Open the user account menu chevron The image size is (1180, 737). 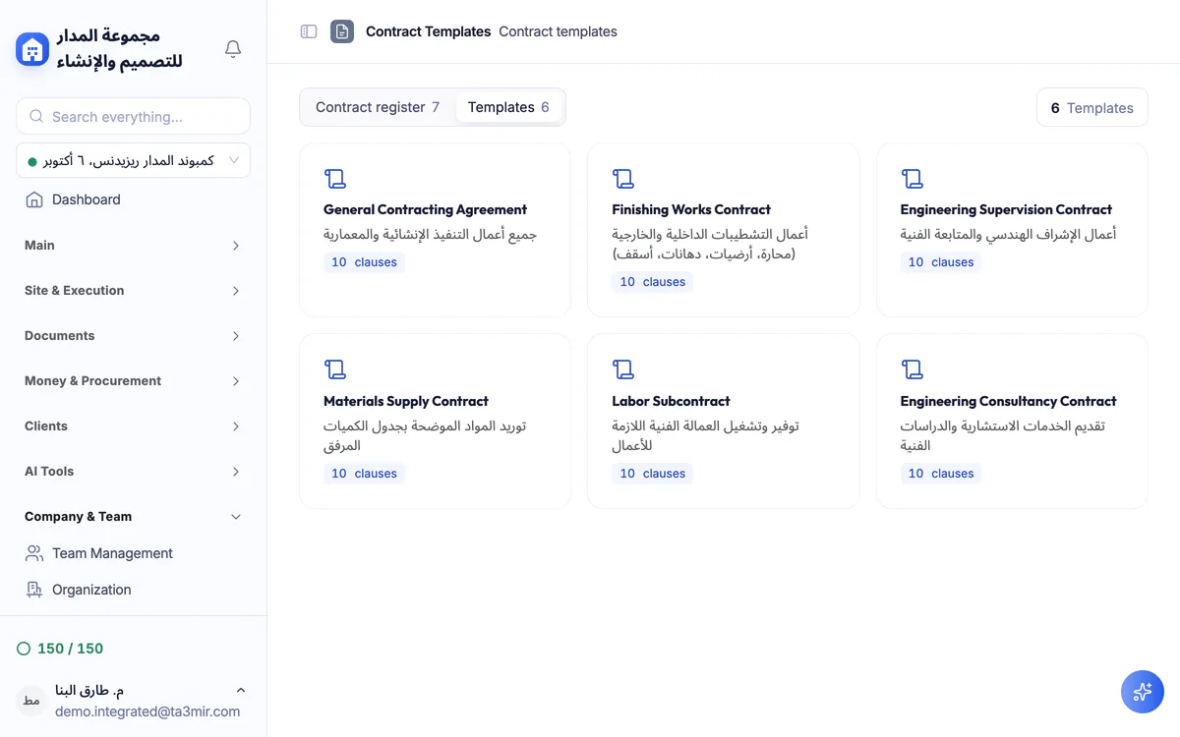pyautogui.click(x=241, y=691)
